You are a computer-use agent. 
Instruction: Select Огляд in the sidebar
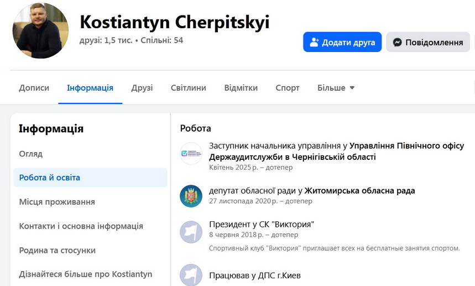tap(31, 154)
